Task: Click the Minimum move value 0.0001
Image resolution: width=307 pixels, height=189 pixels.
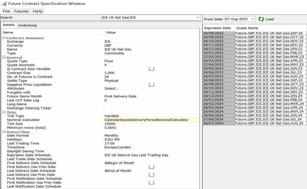Action: [110, 127]
